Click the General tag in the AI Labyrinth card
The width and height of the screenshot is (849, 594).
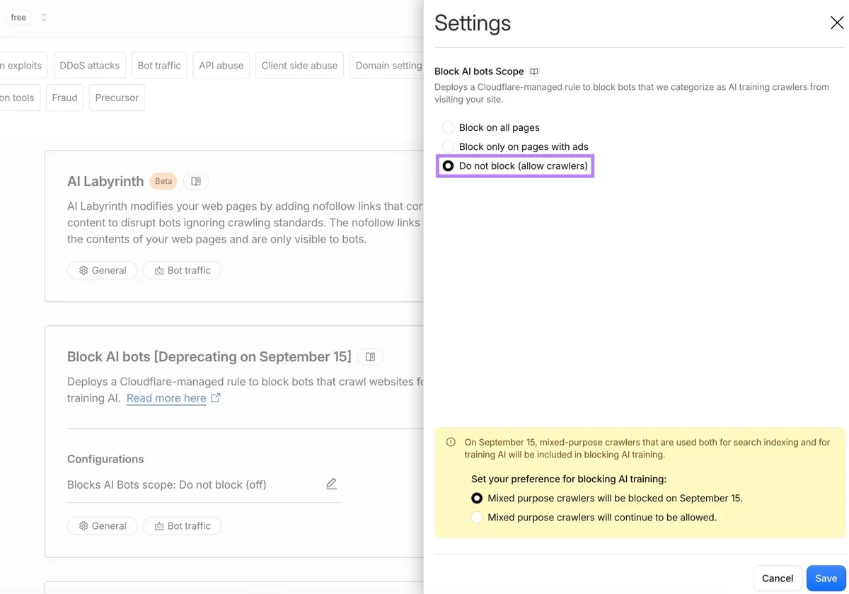[103, 270]
